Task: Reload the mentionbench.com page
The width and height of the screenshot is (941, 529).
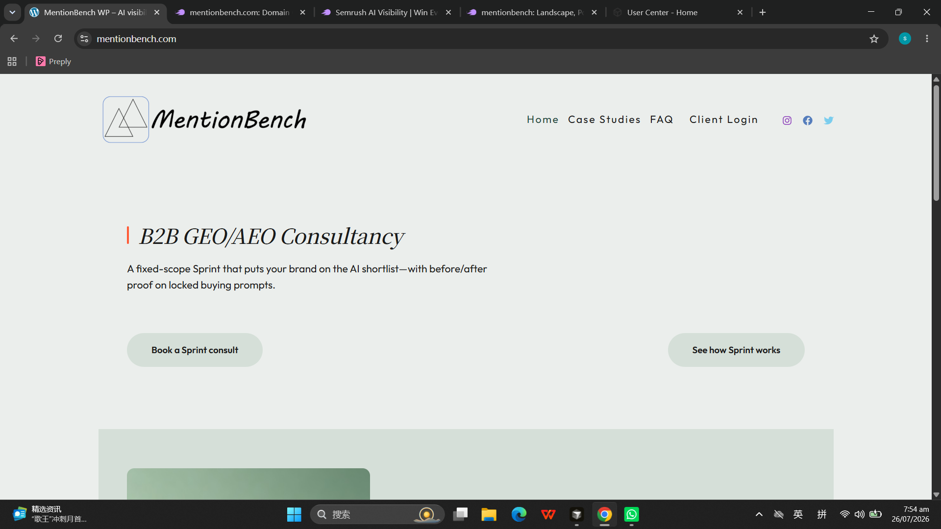Action: (x=58, y=39)
